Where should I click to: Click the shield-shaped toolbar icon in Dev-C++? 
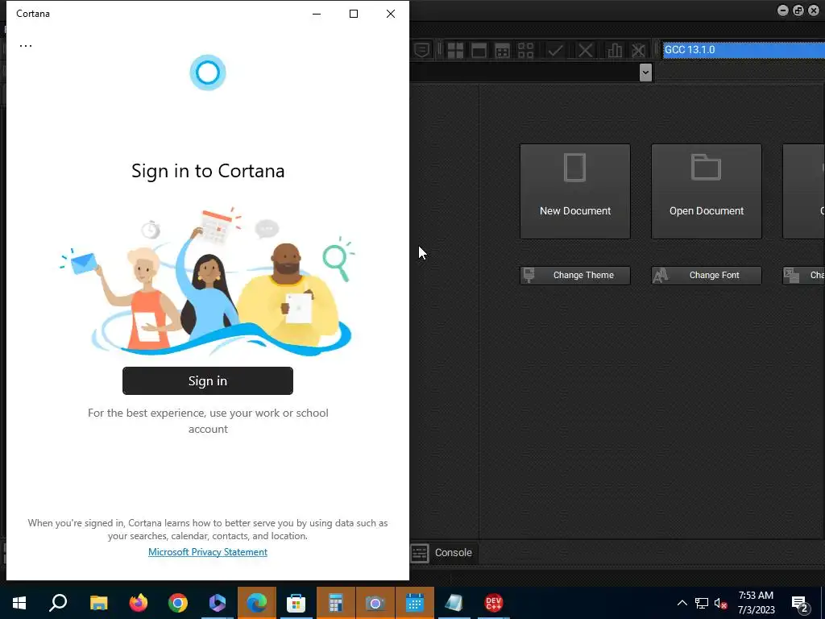[421, 51]
